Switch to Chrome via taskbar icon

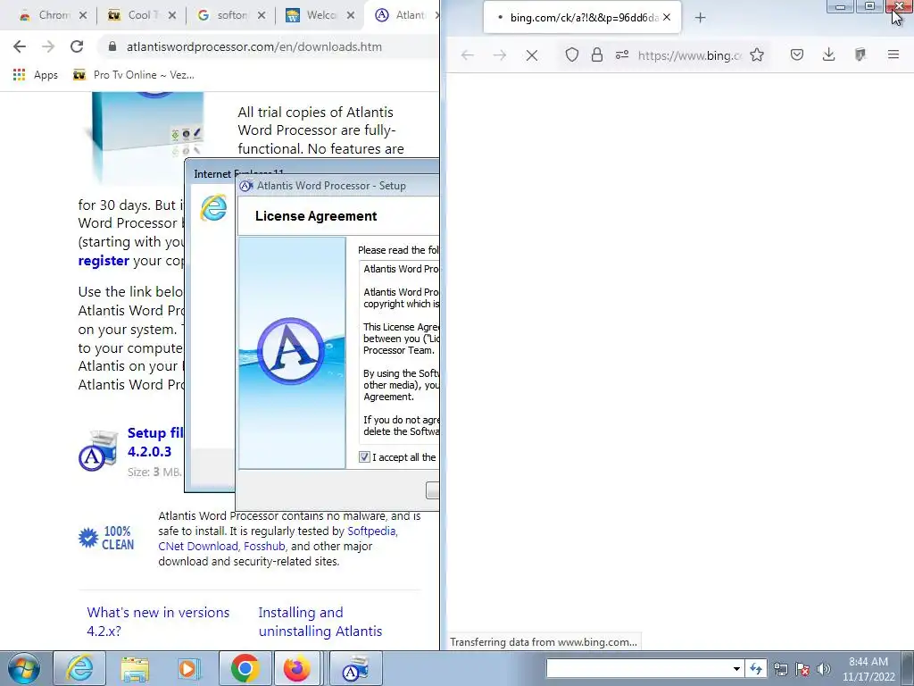pos(245,668)
